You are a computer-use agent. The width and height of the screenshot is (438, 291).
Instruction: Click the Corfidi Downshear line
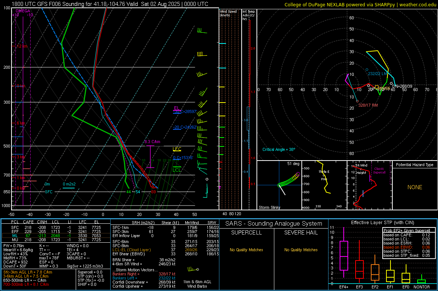click(x=144, y=282)
